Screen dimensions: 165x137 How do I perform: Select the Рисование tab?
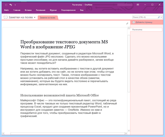(41, 10)
